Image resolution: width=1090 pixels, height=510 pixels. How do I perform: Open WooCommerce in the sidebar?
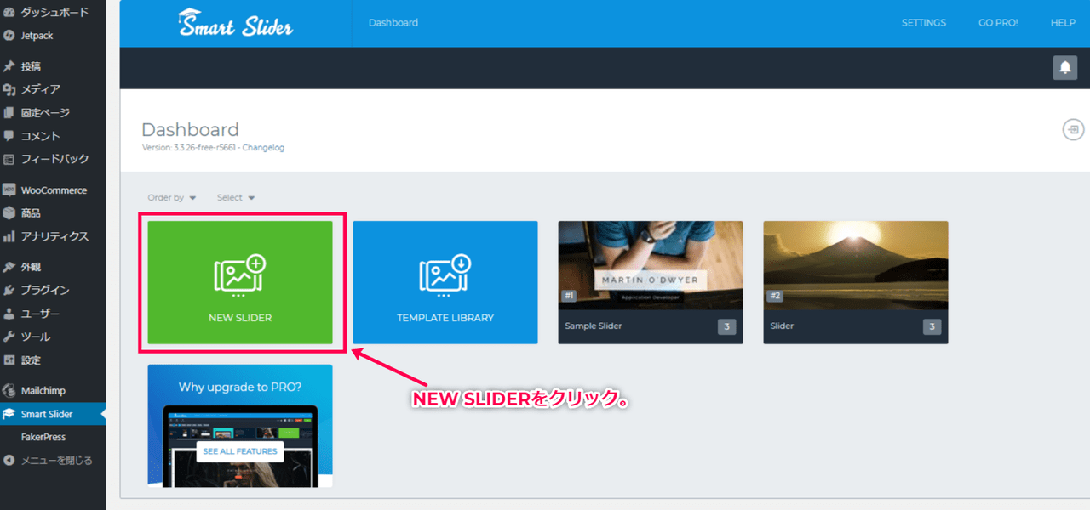point(53,190)
